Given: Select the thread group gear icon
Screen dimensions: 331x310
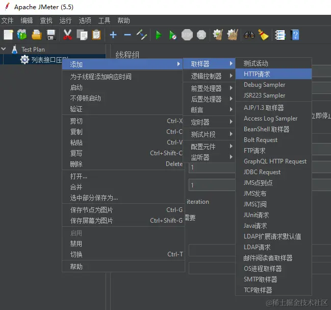Looking at the screenshot, I should click(24, 60).
